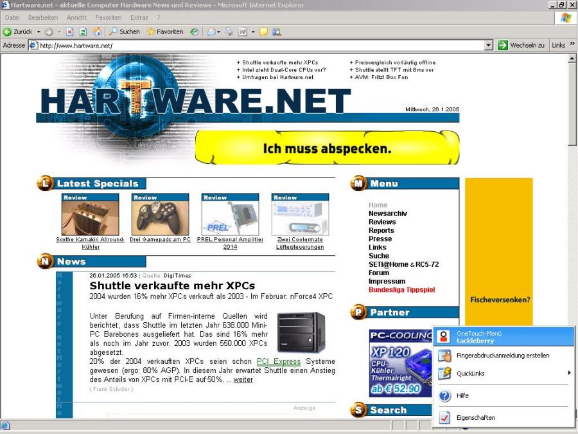This screenshot has height=434, width=578.
Task: Click the Zwei Coolermate review thumbnail
Action: click(x=300, y=214)
